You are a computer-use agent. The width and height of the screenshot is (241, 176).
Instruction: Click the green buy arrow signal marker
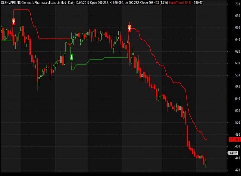pyautogui.click(x=72, y=57)
